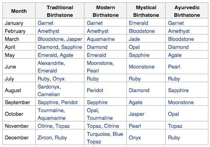Select the Peridot link in August's Modern column
The width and height of the screenshot is (210, 147).
point(95,90)
